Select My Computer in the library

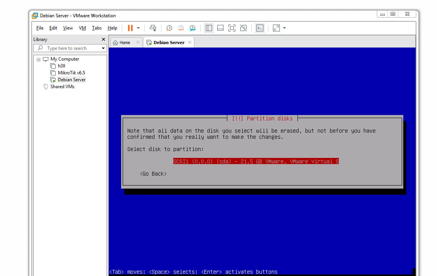(x=65, y=59)
